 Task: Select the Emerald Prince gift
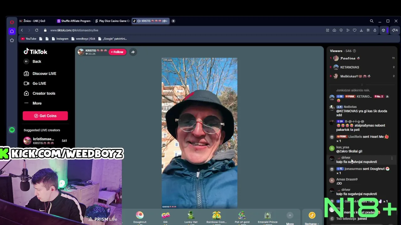(268, 217)
